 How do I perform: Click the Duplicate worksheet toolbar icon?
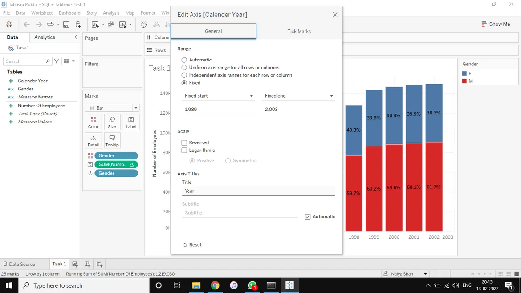point(111,24)
